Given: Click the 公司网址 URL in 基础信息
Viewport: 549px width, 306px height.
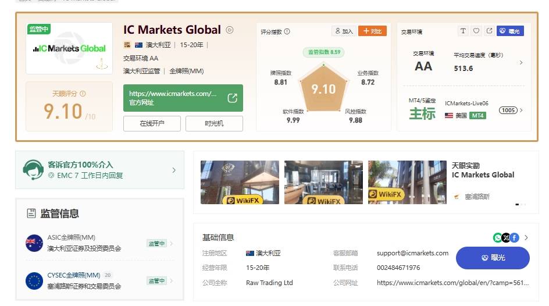Looking at the screenshot, I should point(452,283).
